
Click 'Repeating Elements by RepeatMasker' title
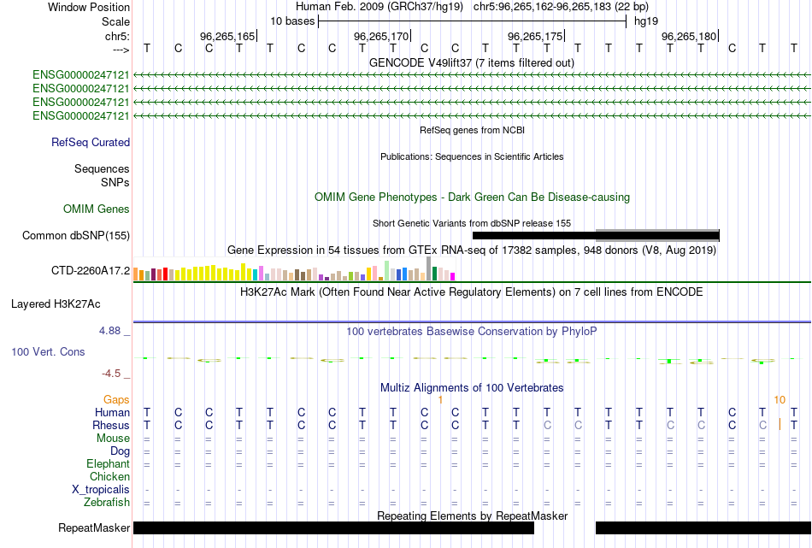472,516
